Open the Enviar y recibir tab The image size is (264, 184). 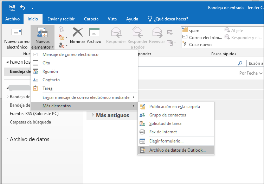(x=61, y=19)
